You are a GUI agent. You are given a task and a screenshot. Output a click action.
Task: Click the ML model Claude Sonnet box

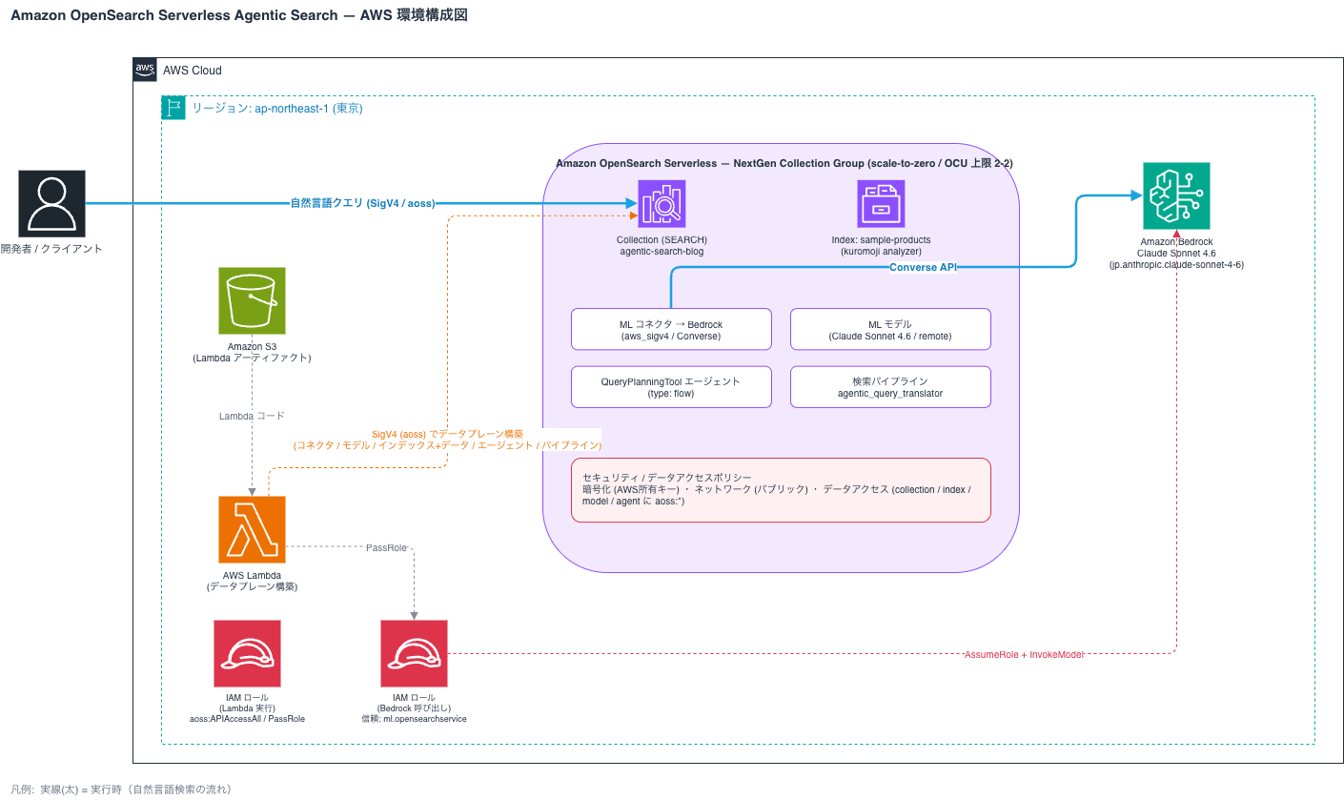tap(890, 329)
